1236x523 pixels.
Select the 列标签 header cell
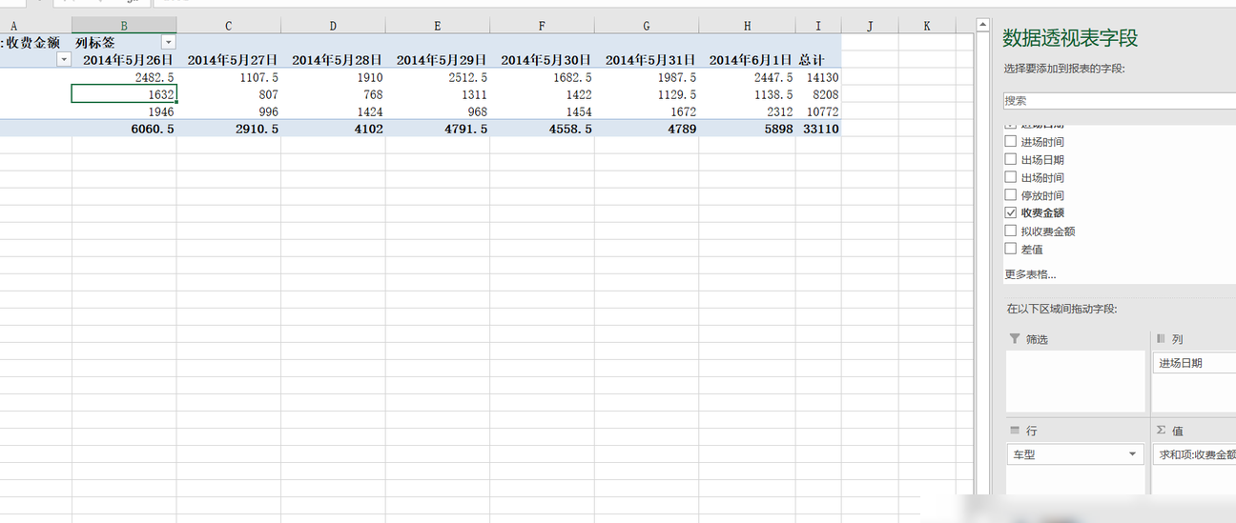[x=124, y=43]
